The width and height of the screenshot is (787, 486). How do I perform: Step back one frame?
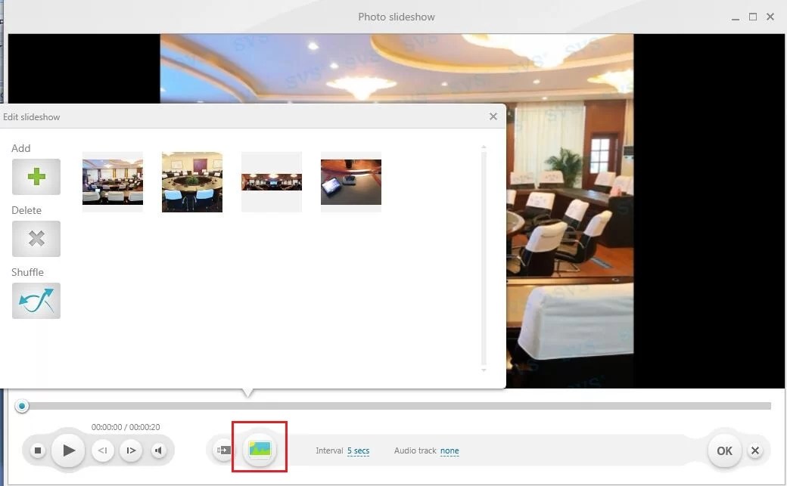tap(102, 450)
